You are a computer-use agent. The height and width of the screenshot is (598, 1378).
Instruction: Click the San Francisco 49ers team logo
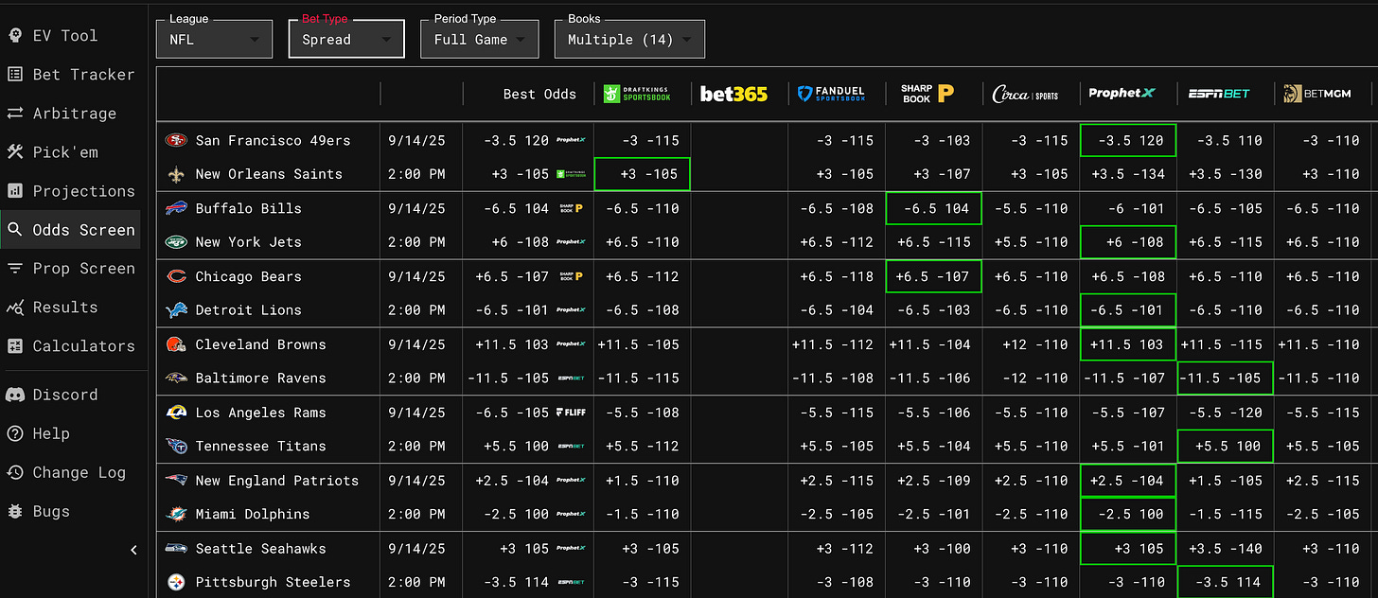pos(176,140)
